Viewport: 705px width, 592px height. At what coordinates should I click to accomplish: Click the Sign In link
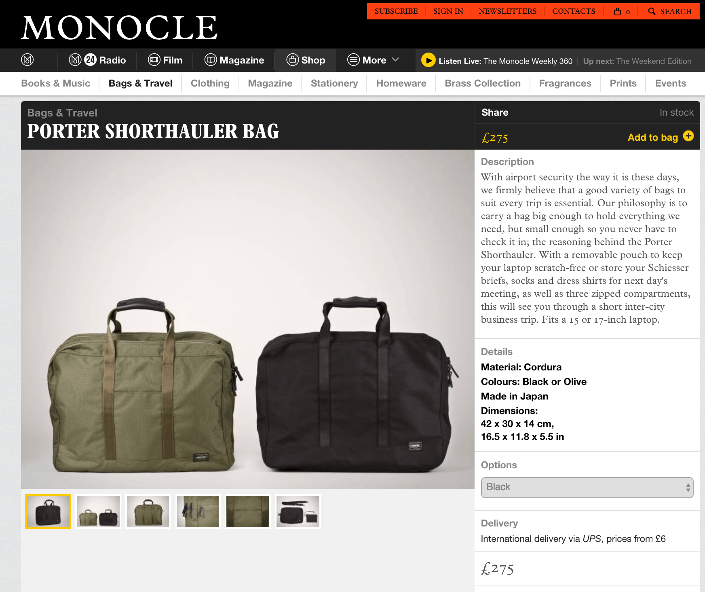click(x=448, y=11)
